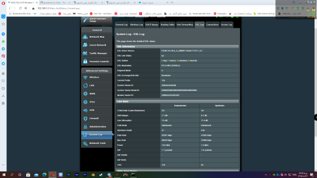317x178 pixels.
Task: Open Premiere Pro from the taskbar
Action: click(85, 175)
